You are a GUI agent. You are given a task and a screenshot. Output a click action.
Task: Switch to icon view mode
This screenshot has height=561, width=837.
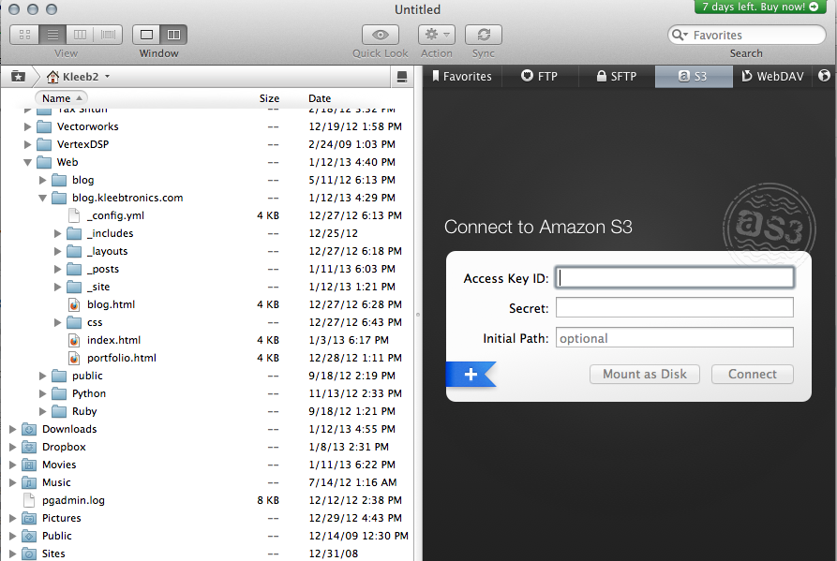[24, 35]
